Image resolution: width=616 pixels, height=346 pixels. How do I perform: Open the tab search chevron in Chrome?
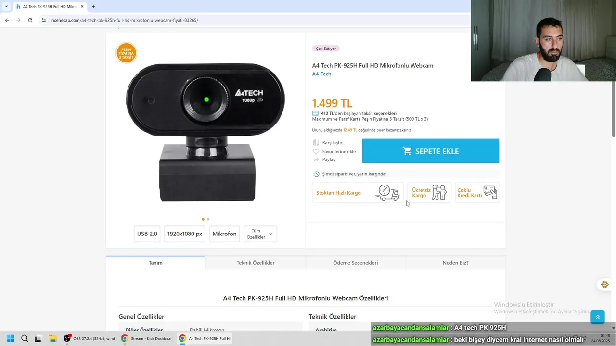tap(6, 7)
